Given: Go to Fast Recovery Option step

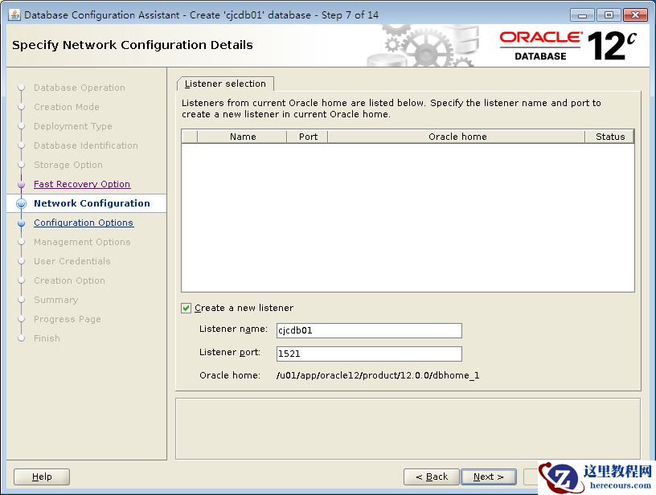Looking at the screenshot, I should coord(81,184).
